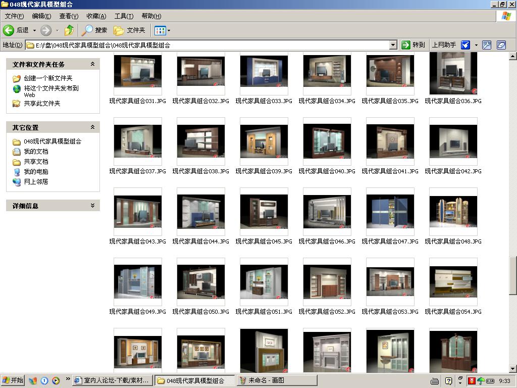Viewport: 517px width, 388px height.
Task: Open the Views dropdown arrow
Action: coord(169,31)
